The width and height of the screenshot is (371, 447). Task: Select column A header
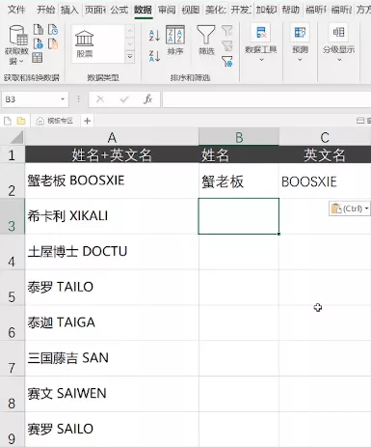coord(112,137)
